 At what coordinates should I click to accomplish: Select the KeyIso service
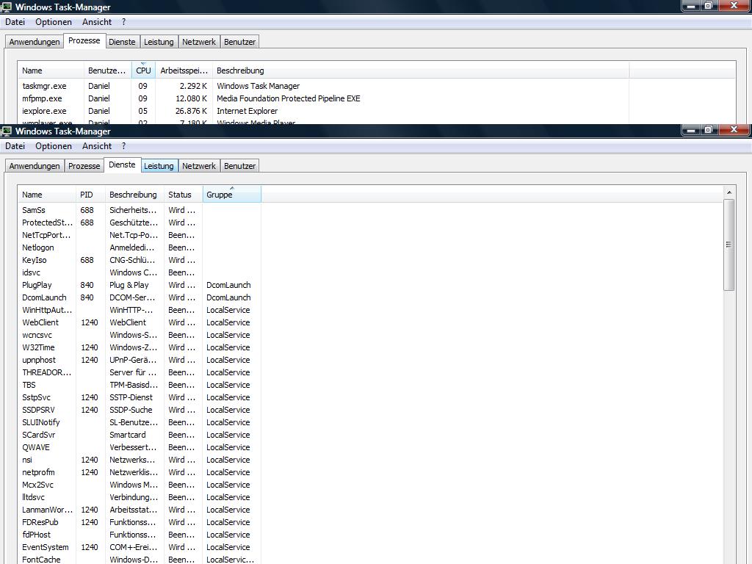[34, 260]
